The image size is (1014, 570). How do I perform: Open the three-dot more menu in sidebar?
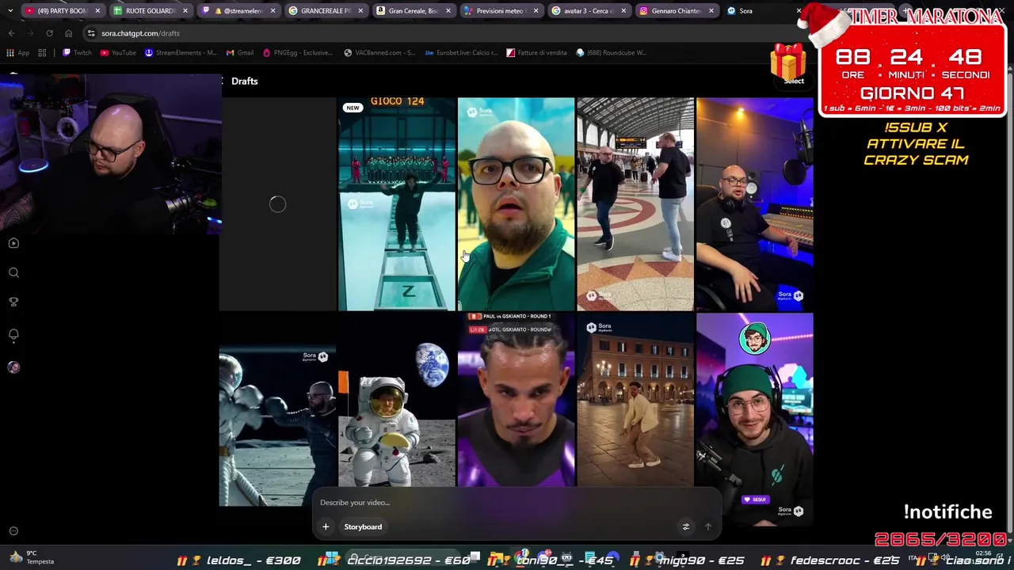point(13,531)
